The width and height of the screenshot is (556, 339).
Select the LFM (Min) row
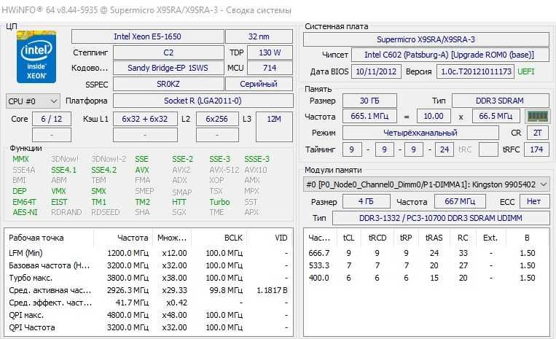[x=149, y=253]
